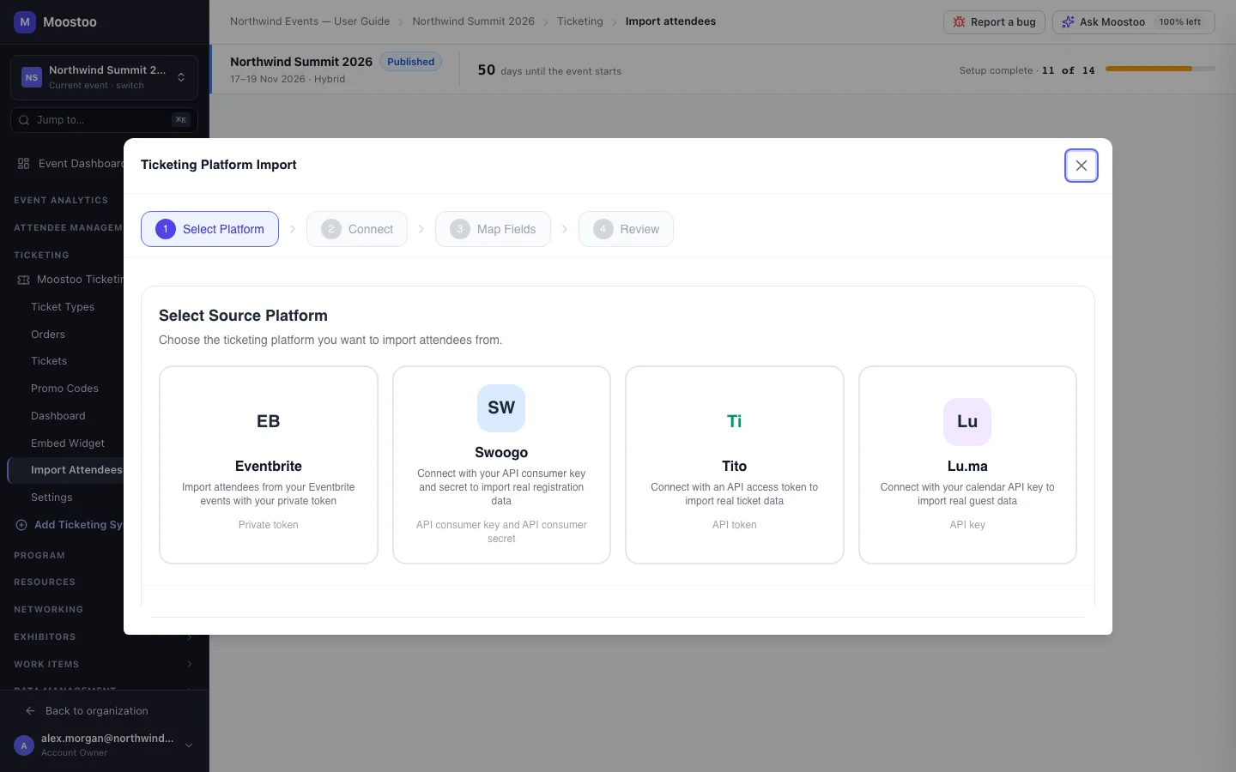1236x772 pixels.
Task: Click the Northwind Events — User Guide breadcrumb
Action: (x=310, y=21)
